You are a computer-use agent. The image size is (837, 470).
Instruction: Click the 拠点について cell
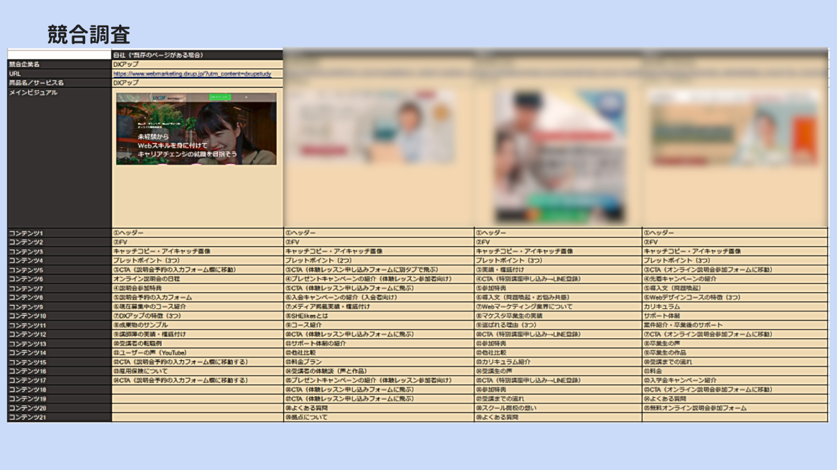click(x=307, y=417)
